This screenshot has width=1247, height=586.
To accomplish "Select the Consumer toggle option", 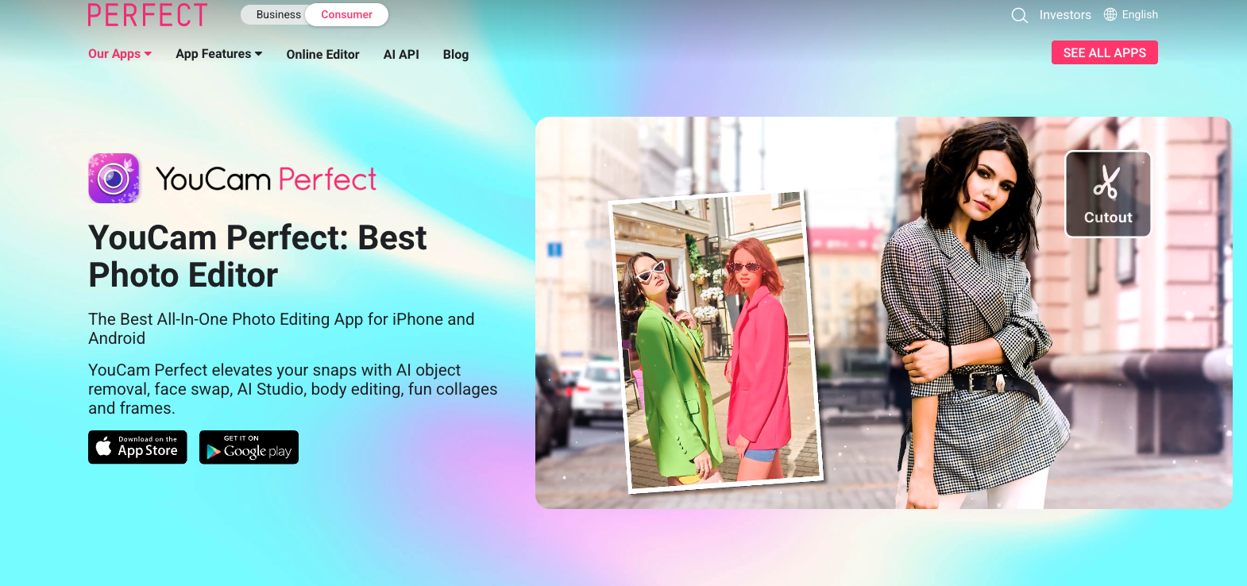I will coord(346,14).
